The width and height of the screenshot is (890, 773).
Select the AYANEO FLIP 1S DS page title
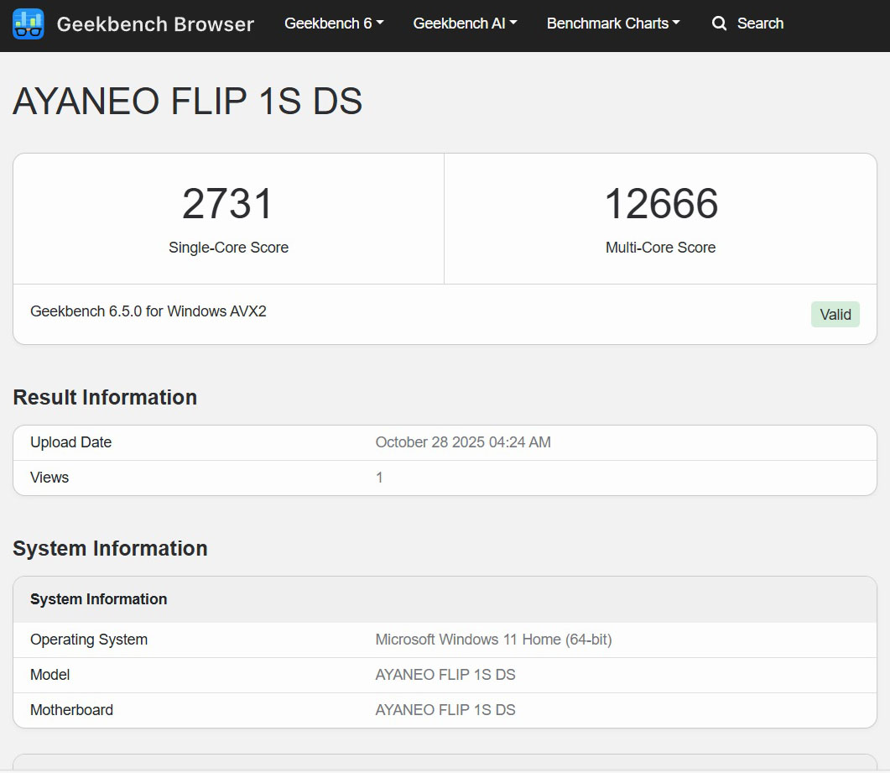click(x=188, y=102)
